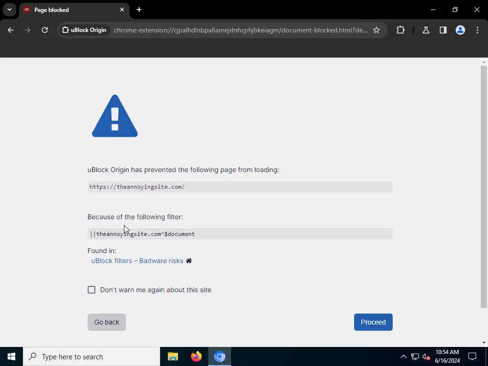488x366 pixels.
Task: Open Chrome Labs flask icon
Action: click(426, 30)
